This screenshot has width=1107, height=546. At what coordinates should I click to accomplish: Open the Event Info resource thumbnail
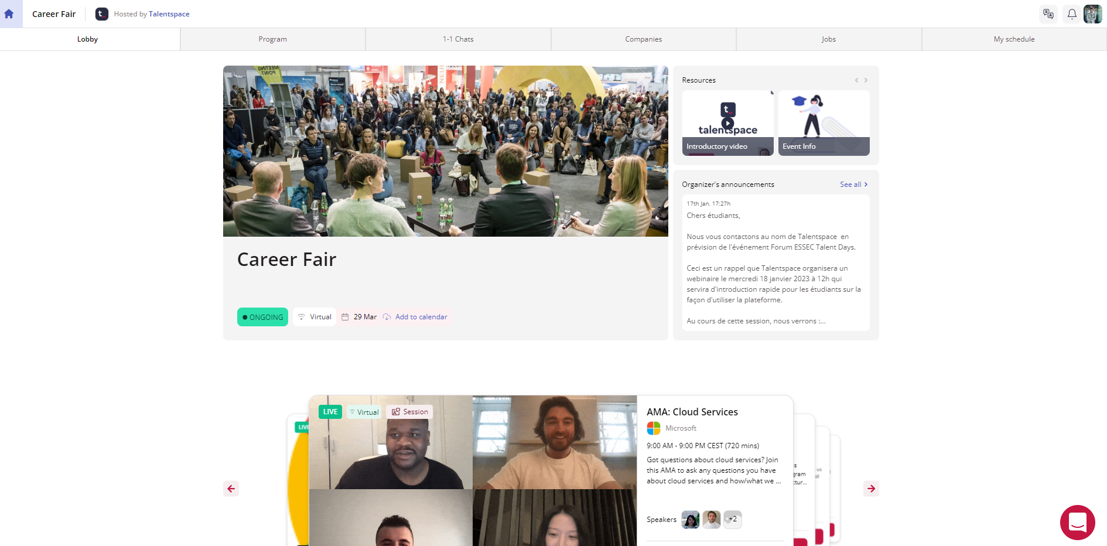tap(824, 123)
